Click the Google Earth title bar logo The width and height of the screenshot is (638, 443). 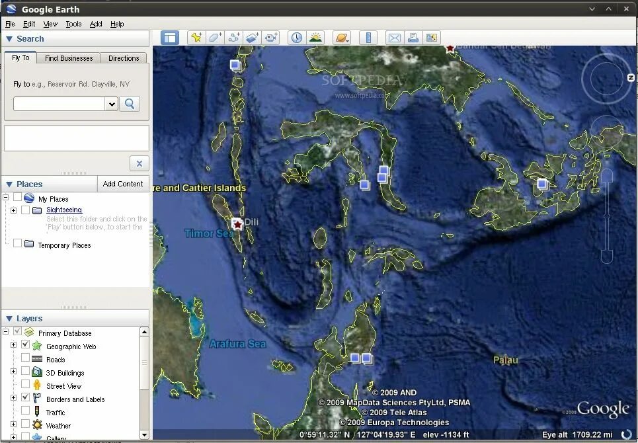(x=11, y=9)
